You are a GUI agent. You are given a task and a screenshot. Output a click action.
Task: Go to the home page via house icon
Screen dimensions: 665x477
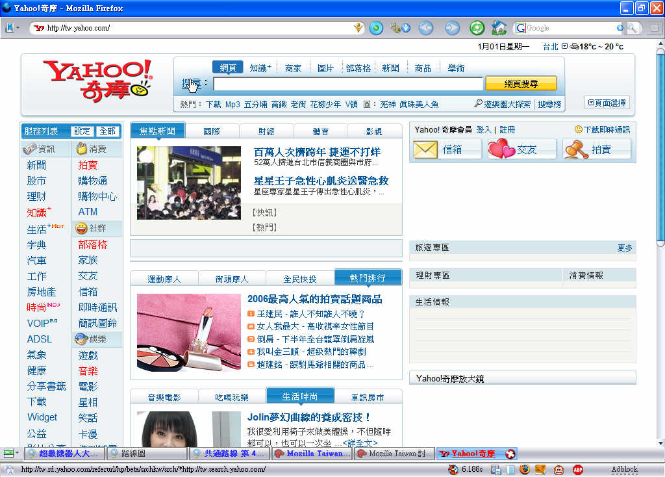[x=499, y=28]
